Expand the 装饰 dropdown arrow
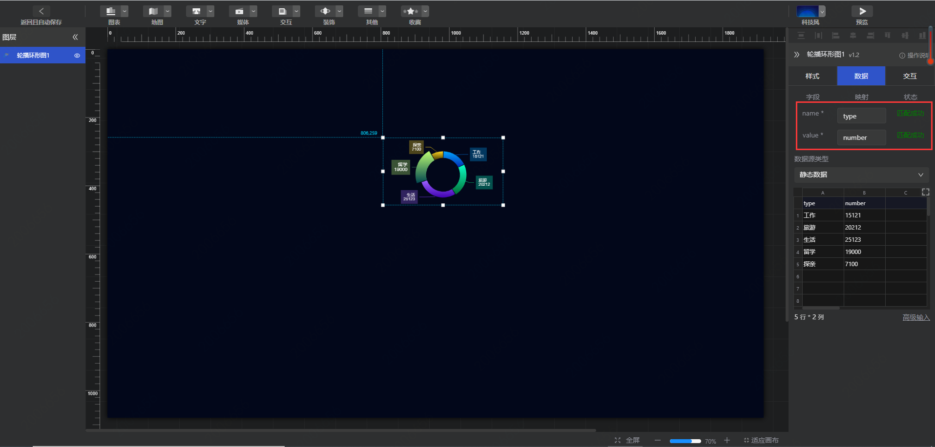The image size is (935, 447). click(339, 11)
